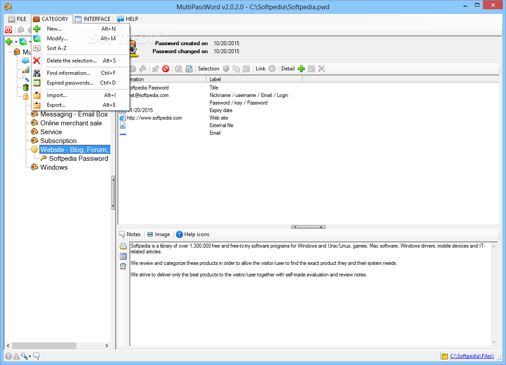Click tree scrollbar left arrow
Viewport: 506px width, 365px height.
click(8, 346)
